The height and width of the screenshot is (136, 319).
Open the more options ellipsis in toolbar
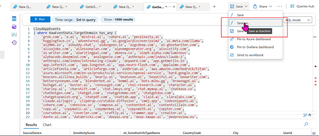click(x=280, y=6)
